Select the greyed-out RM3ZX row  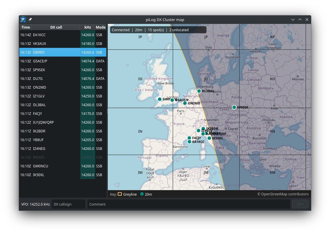point(63,157)
